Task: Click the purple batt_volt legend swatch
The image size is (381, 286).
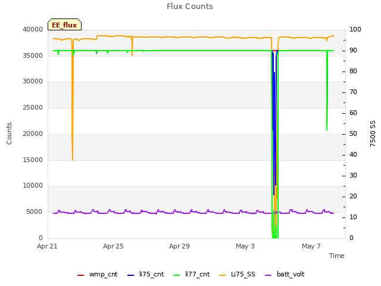Action: pos(268,275)
